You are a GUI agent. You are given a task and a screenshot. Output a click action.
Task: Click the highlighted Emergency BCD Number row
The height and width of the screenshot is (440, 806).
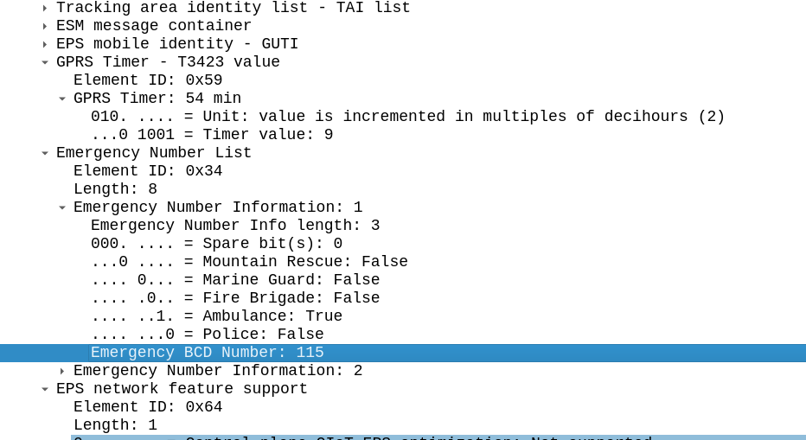(x=207, y=353)
